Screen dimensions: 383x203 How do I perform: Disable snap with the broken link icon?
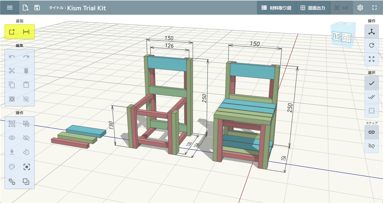point(371,145)
